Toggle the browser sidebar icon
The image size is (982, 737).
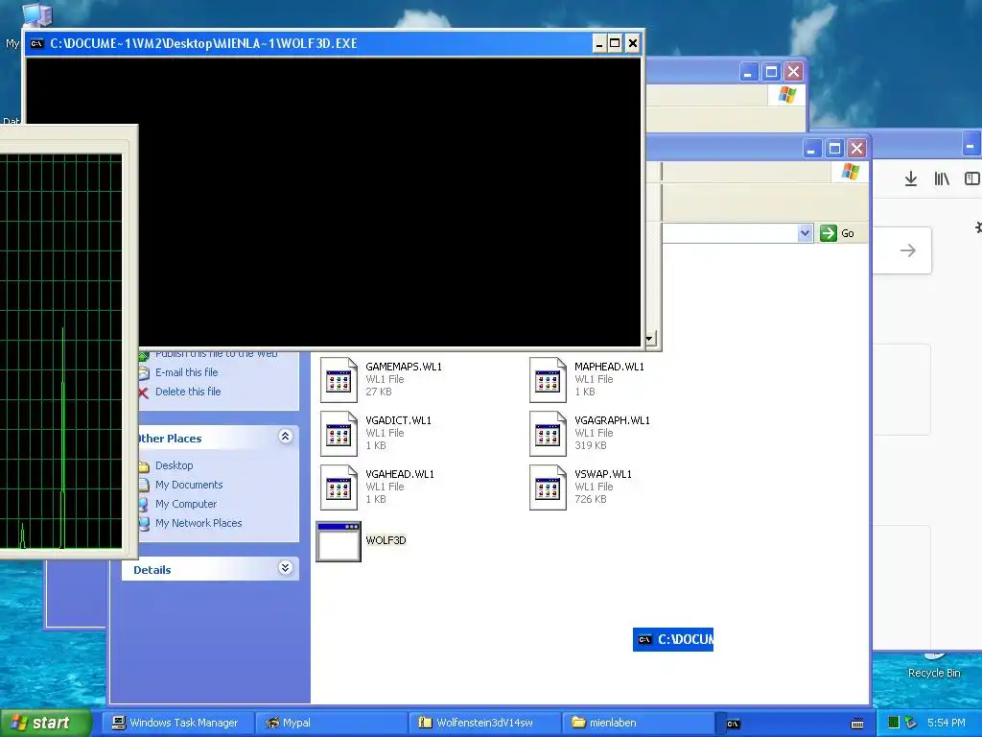(972, 179)
